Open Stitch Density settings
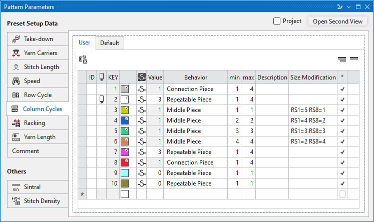 (x=37, y=201)
